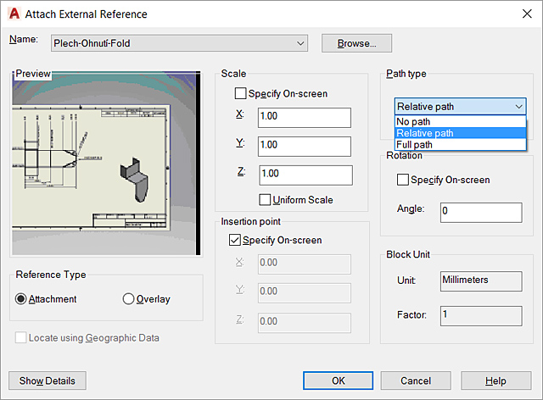Viewport: 543px width, 400px height.
Task: Choose No path from the list
Action: click(x=460, y=121)
